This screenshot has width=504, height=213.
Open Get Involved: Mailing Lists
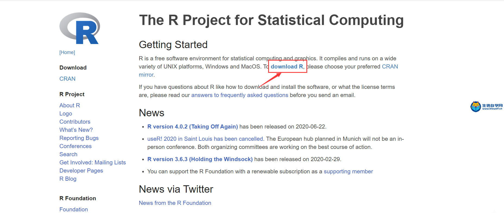(x=93, y=162)
